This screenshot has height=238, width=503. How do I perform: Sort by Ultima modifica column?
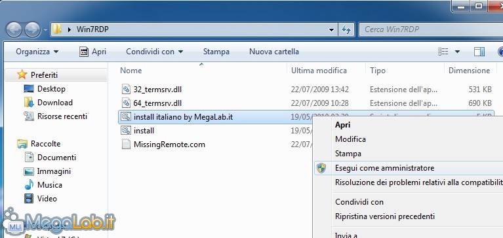click(x=319, y=71)
